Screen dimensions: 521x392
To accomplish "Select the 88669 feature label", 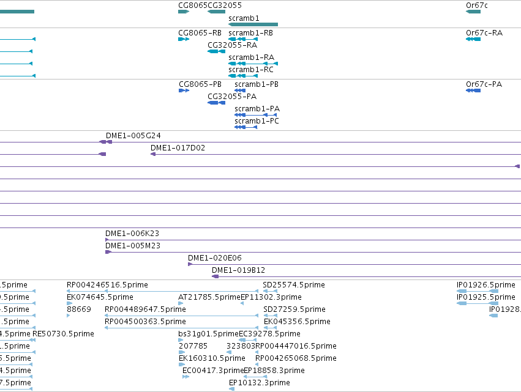I will tap(79, 309).
